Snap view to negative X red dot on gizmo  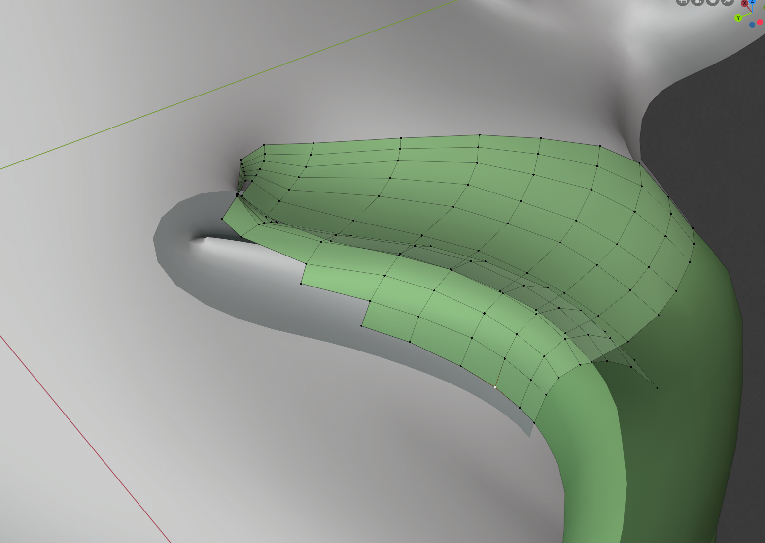(760, 22)
